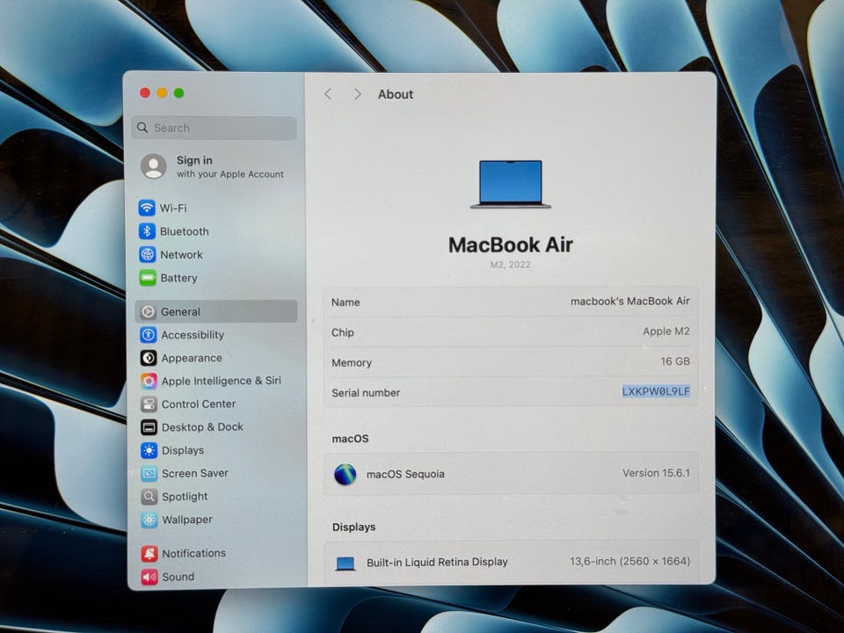Open the Accessibility icon

tap(149, 335)
